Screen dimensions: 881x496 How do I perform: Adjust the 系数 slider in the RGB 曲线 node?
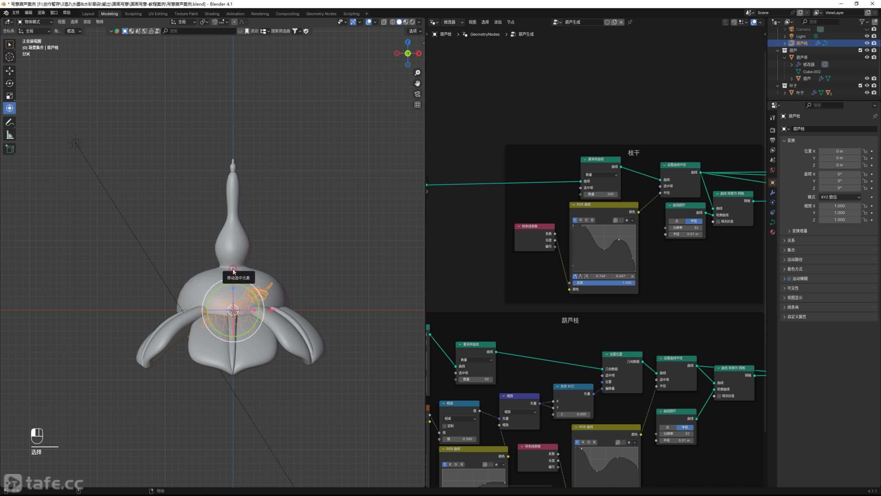[x=604, y=283]
